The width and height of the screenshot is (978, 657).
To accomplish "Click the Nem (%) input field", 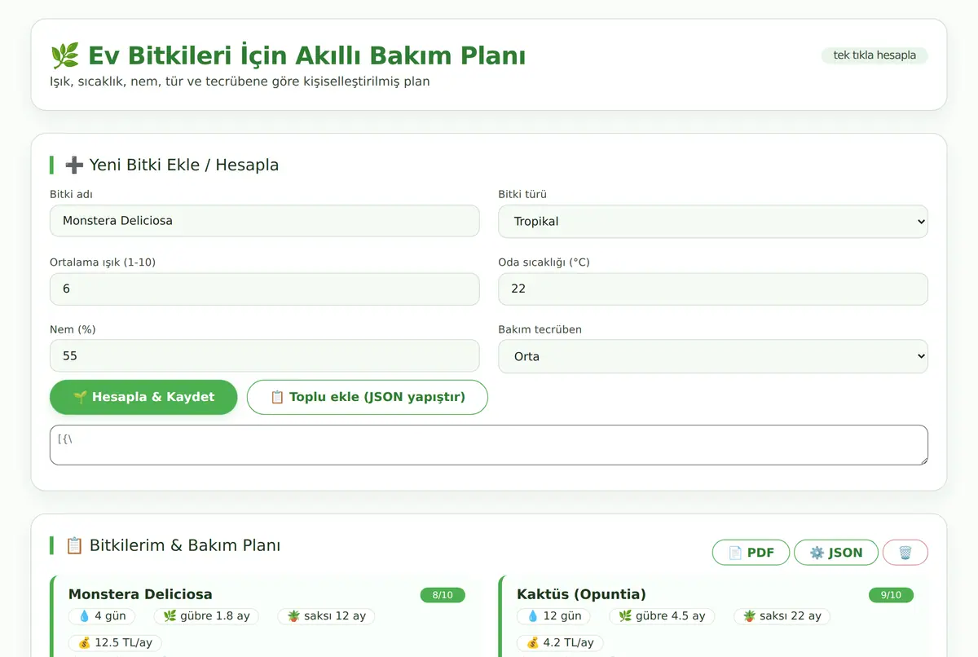I will tap(264, 356).
